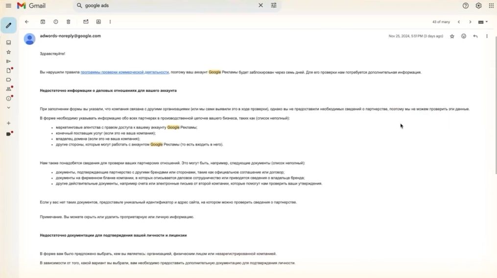Open the toolbar's more options menu

(x=110, y=22)
